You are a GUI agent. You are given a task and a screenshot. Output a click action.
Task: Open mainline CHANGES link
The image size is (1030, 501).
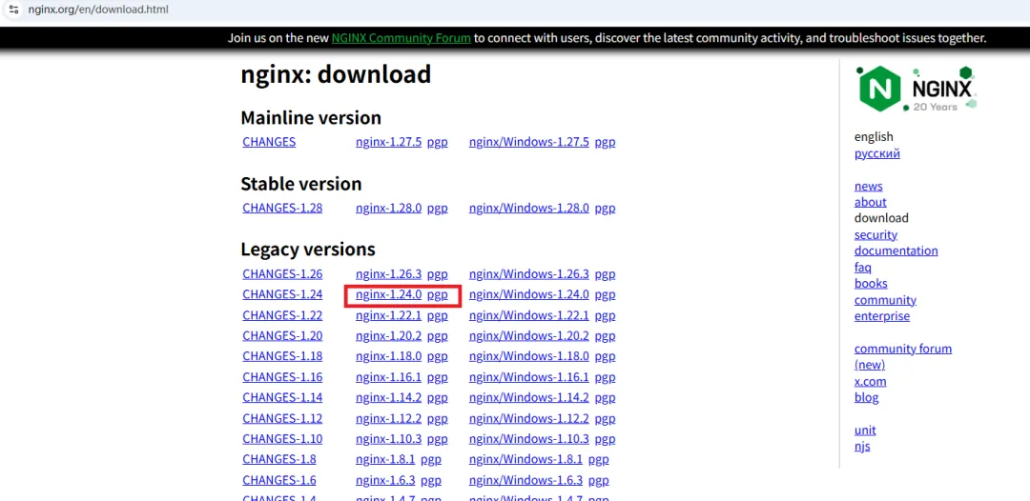point(269,142)
